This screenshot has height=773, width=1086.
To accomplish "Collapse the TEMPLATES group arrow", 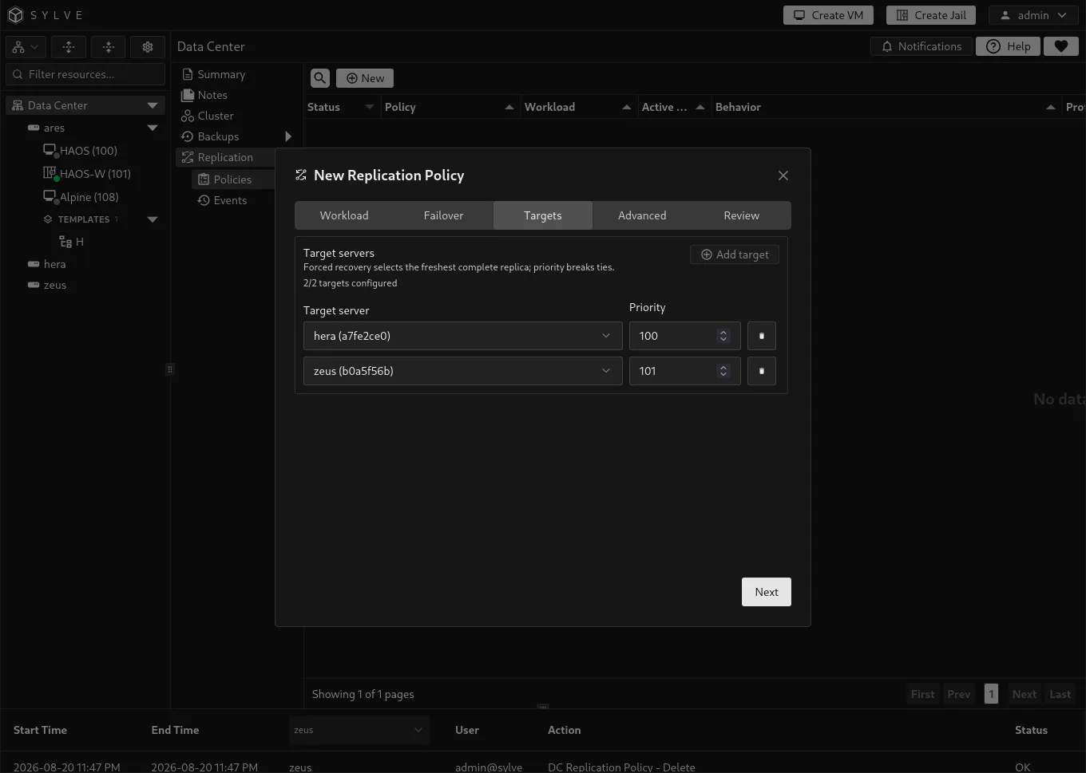I will pyautogui.click(x=153, y=219).
